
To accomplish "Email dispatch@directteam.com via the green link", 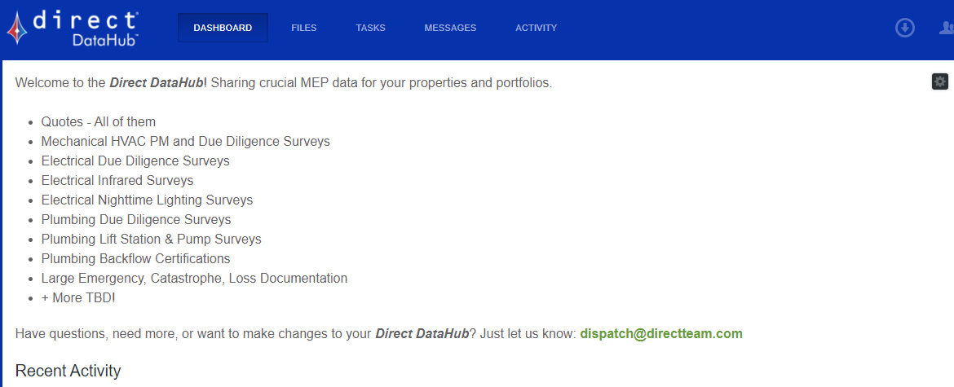I will tap(661, 333).
